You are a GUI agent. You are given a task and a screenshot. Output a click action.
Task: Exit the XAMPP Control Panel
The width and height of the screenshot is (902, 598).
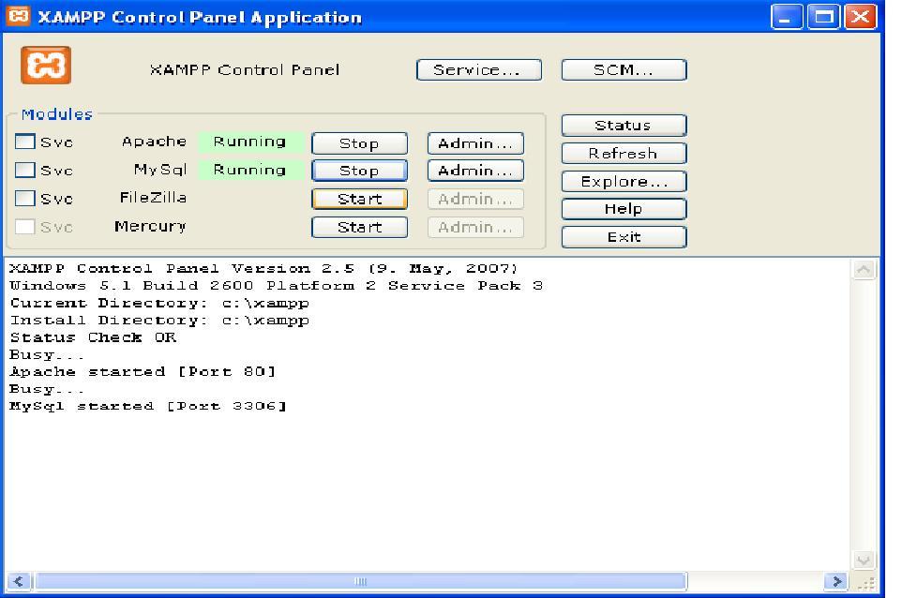click(624, 237)
